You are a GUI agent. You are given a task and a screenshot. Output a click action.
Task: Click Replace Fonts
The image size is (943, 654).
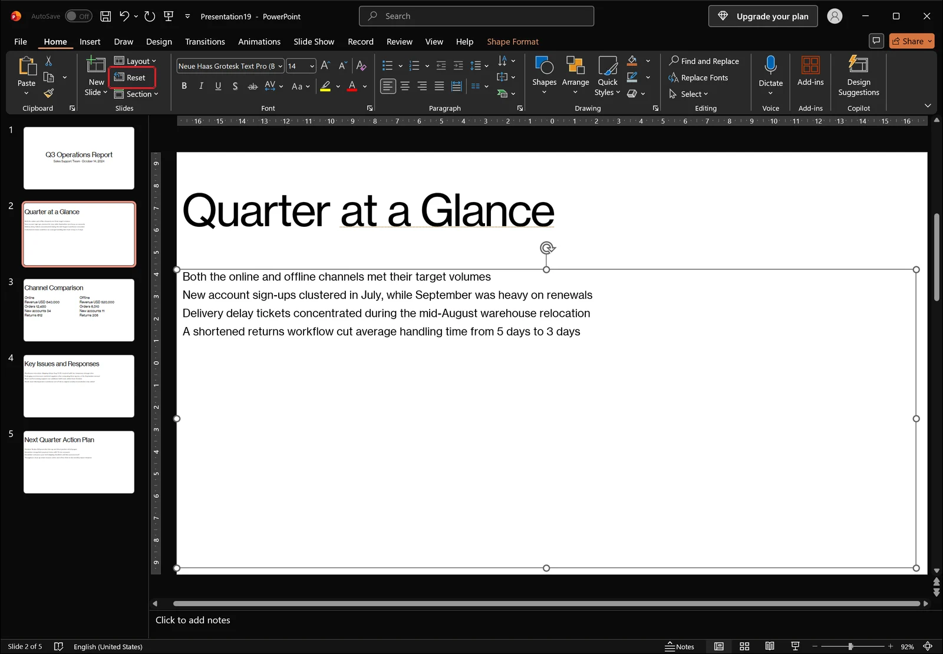pyautogui.click(x=698, y=77)
